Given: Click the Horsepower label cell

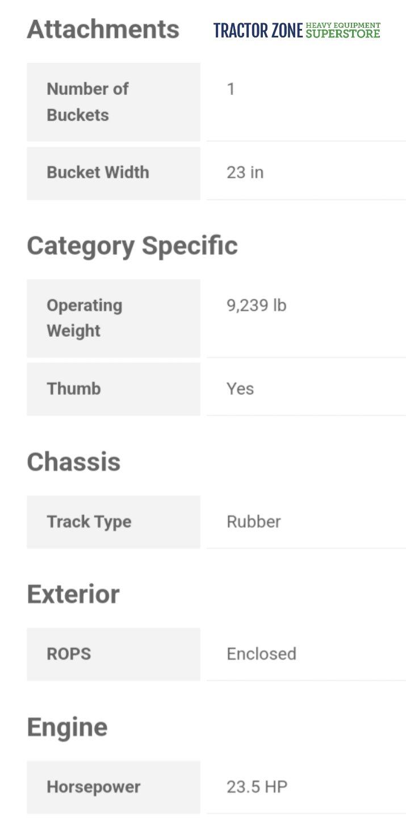Looking at the screenshot, I should point(114,787).
